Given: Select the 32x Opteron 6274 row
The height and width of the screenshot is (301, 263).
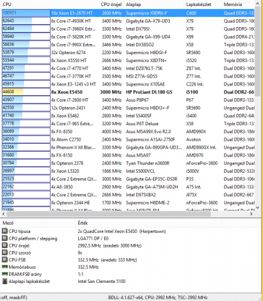Looking at the screenshot, I should tap(128, 52).
